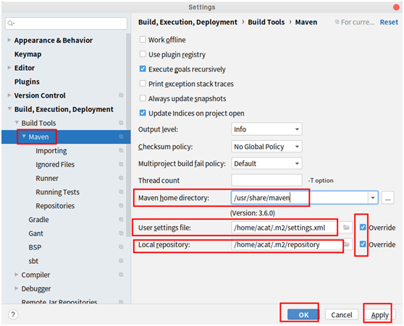Click the project-level icon beside sbt

pyautogui.click(x=121, y=261)
